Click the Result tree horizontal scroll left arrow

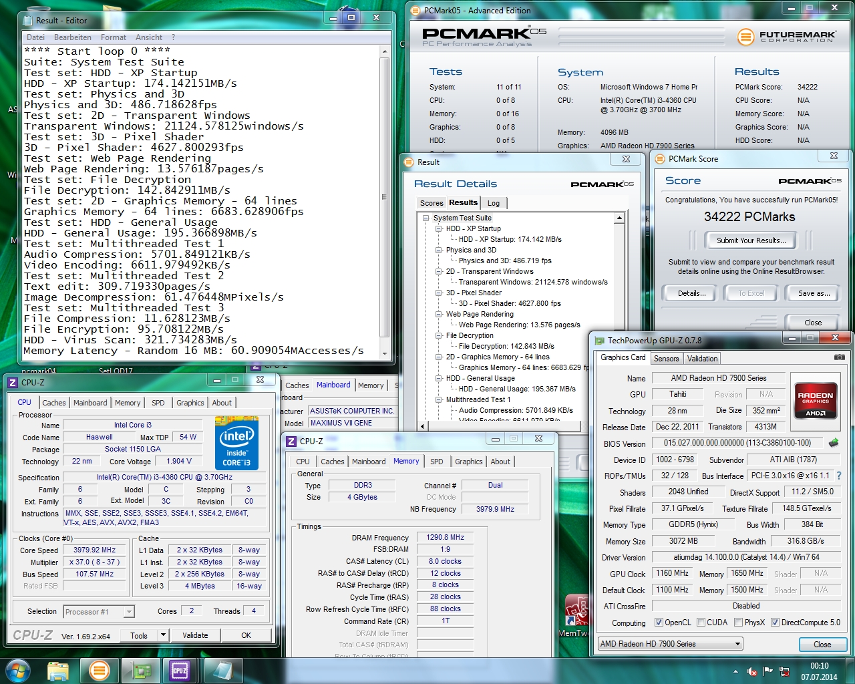(423, 426)
